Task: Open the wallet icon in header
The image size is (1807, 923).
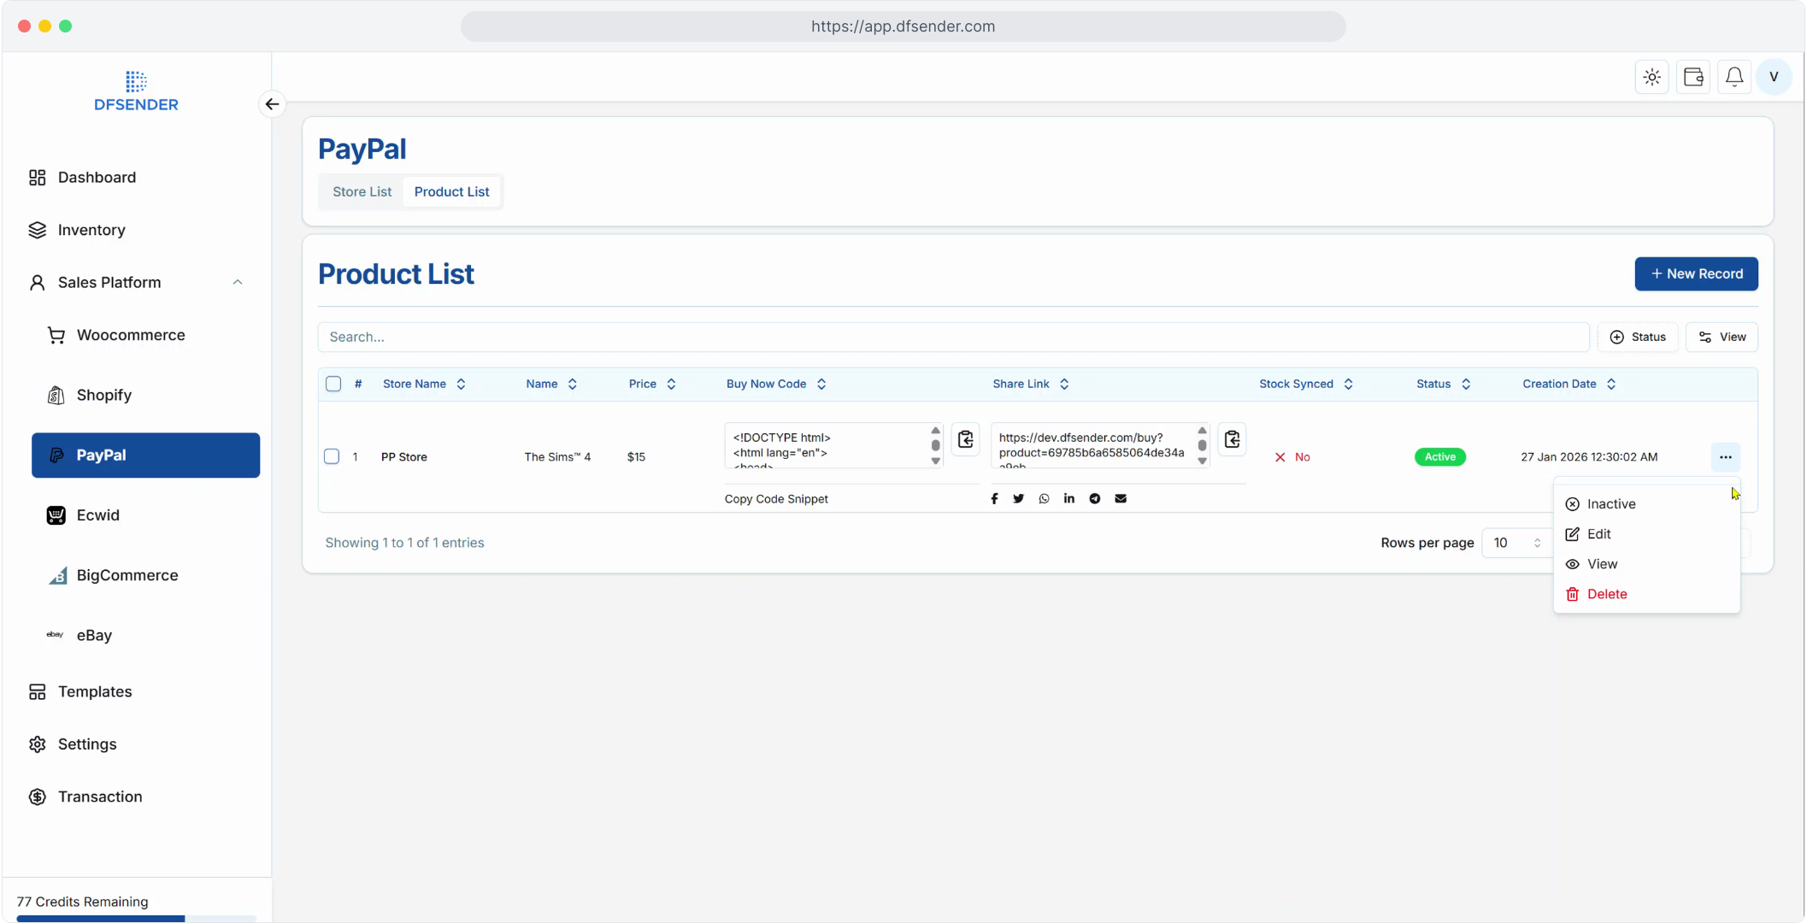Action: coord(1692,77)
